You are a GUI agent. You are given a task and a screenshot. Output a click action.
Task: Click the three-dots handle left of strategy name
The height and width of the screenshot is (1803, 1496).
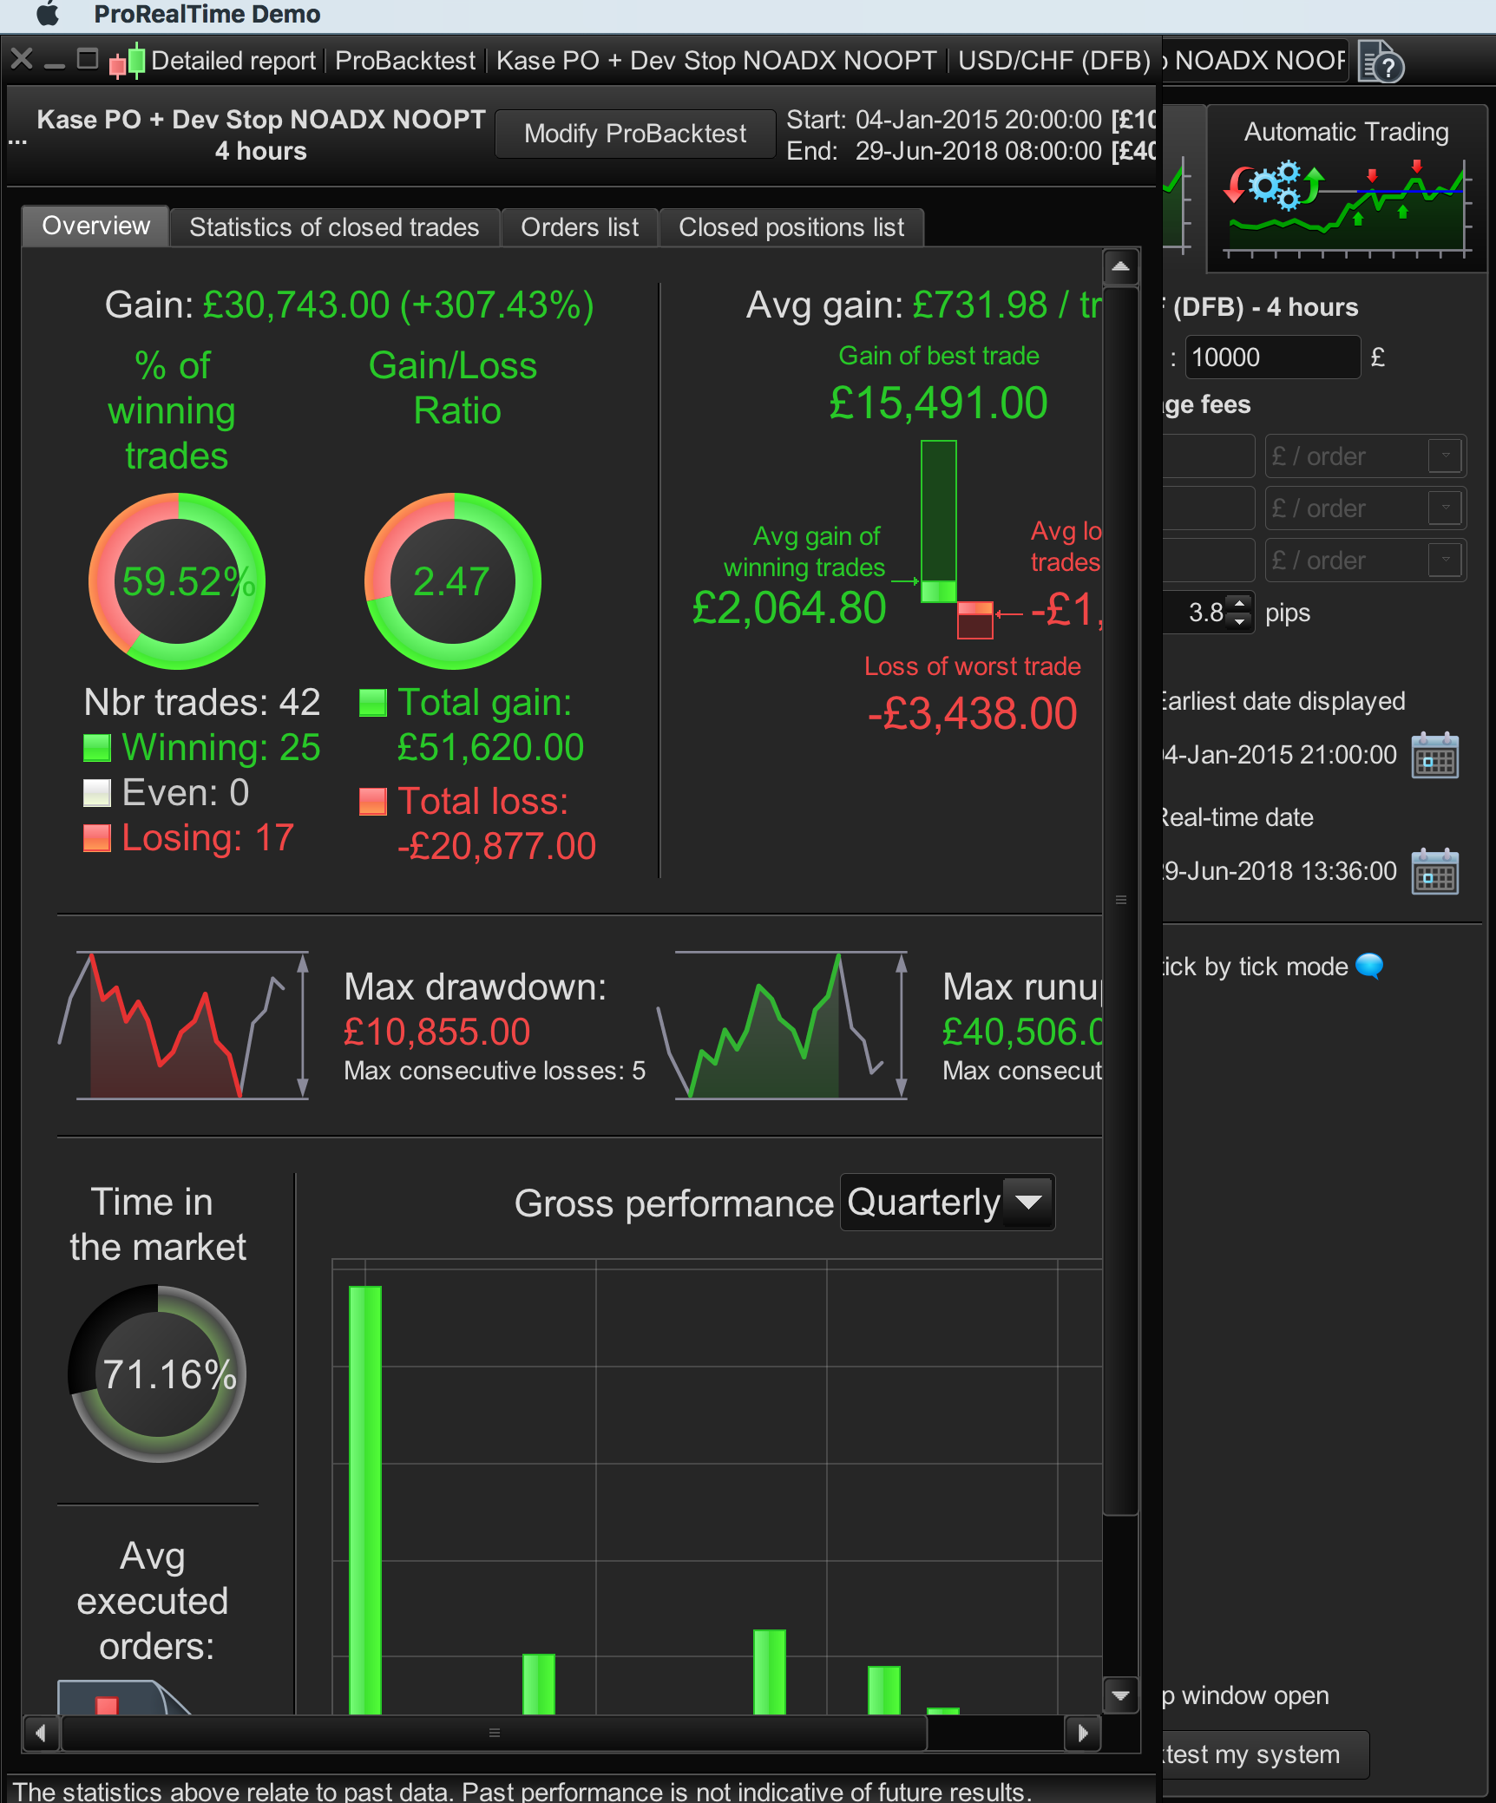[17, 141]
